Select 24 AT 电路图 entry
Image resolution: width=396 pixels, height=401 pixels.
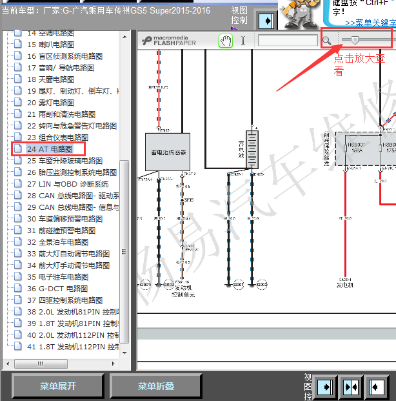coord(50,149)
